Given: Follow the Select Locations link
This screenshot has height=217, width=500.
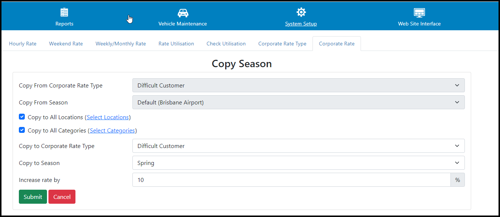Looking at the screenshot, I should 108,117.
